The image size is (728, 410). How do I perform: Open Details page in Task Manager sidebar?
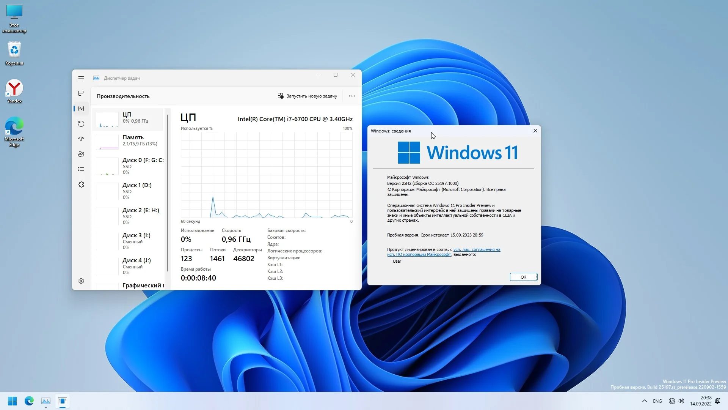(x=81, y=169)
